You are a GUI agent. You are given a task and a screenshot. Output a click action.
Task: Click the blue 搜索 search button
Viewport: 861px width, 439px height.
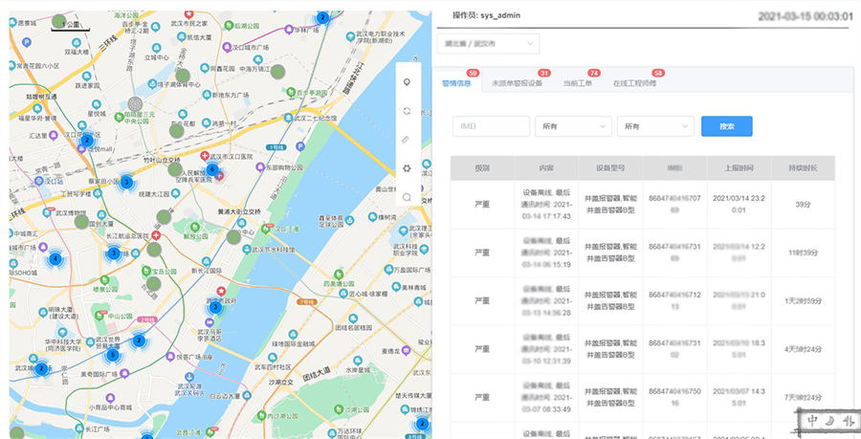coord(726,126)
